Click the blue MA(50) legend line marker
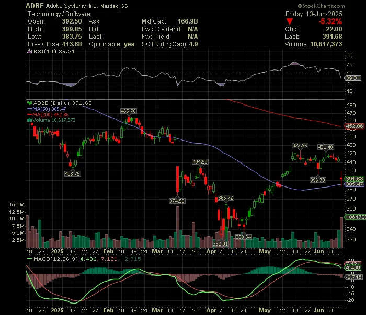The height and width of the screenshot is (315, 366). click(30, 109)
